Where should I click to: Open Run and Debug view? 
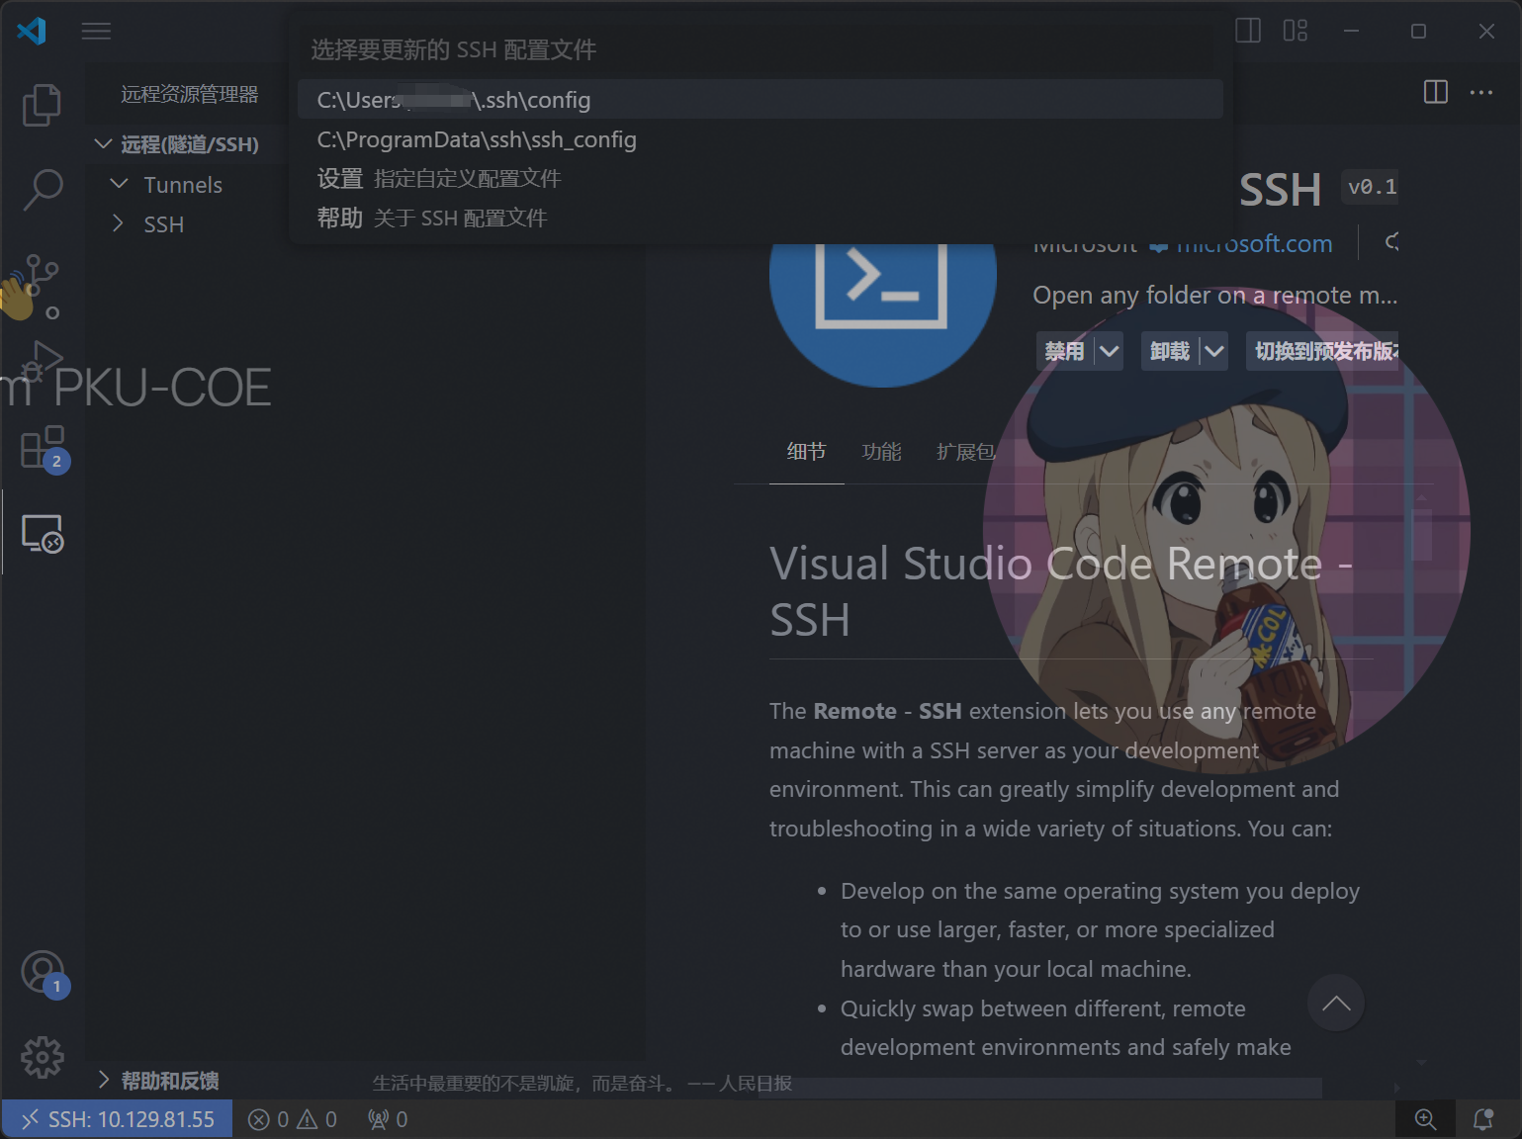coord(42,360)
